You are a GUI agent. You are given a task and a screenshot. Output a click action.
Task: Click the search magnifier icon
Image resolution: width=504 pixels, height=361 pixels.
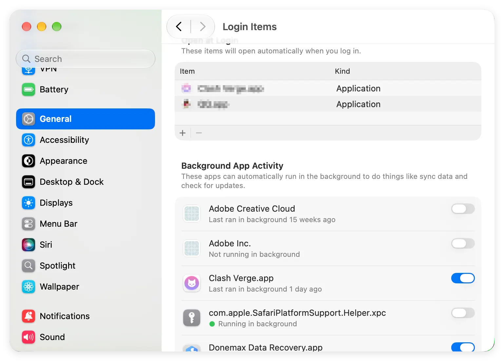click(26, 59)
